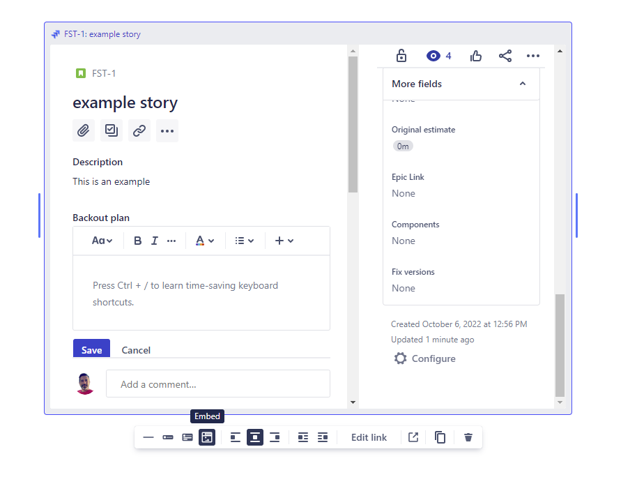Click the left embed resize handle
Screen dimensions: 637x477
[x=40, y=215]
